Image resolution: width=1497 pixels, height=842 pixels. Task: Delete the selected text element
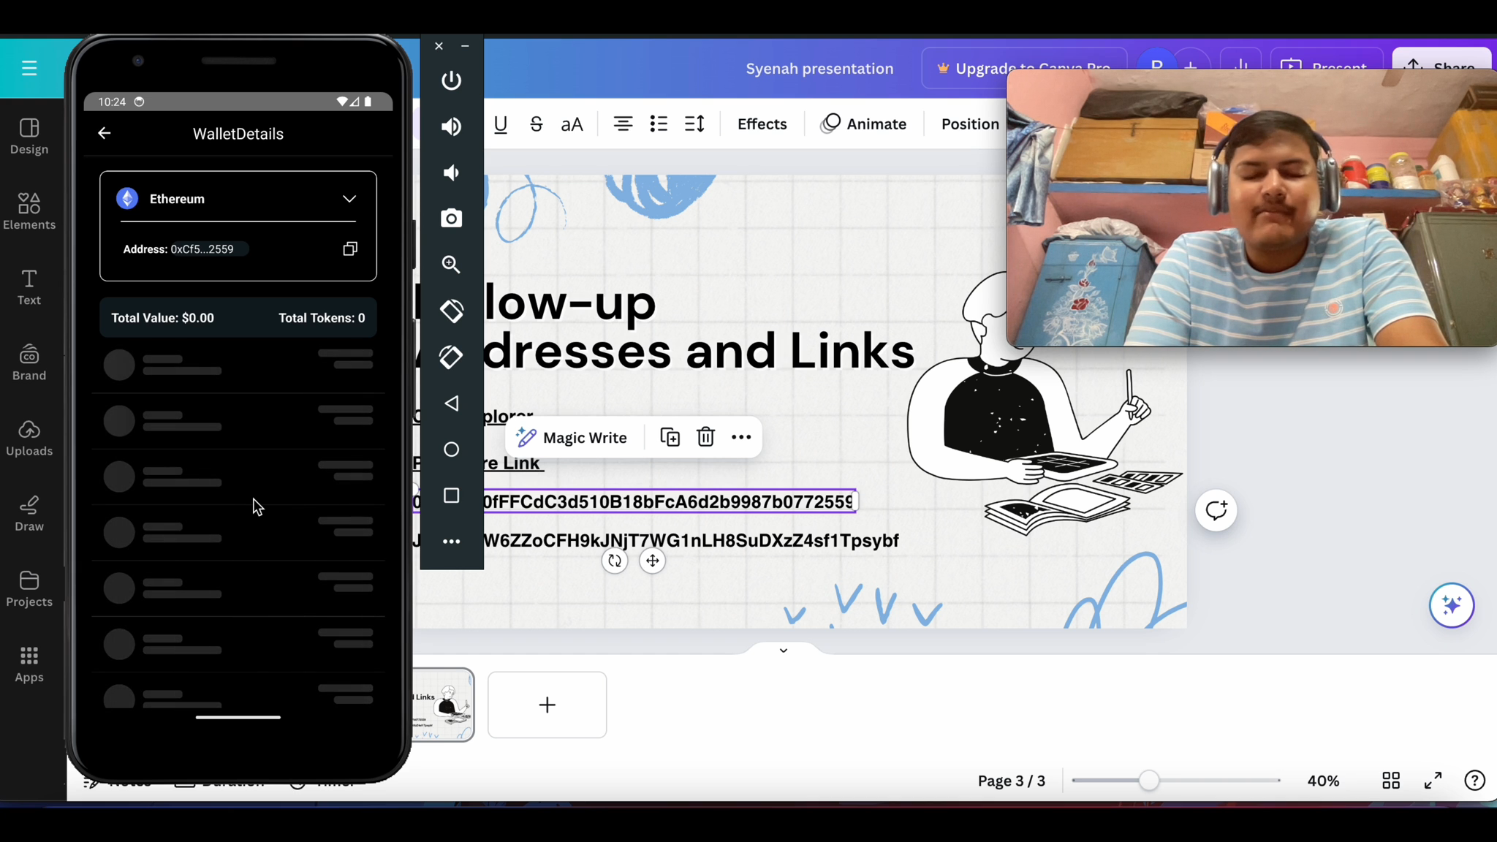pos(705,437)
